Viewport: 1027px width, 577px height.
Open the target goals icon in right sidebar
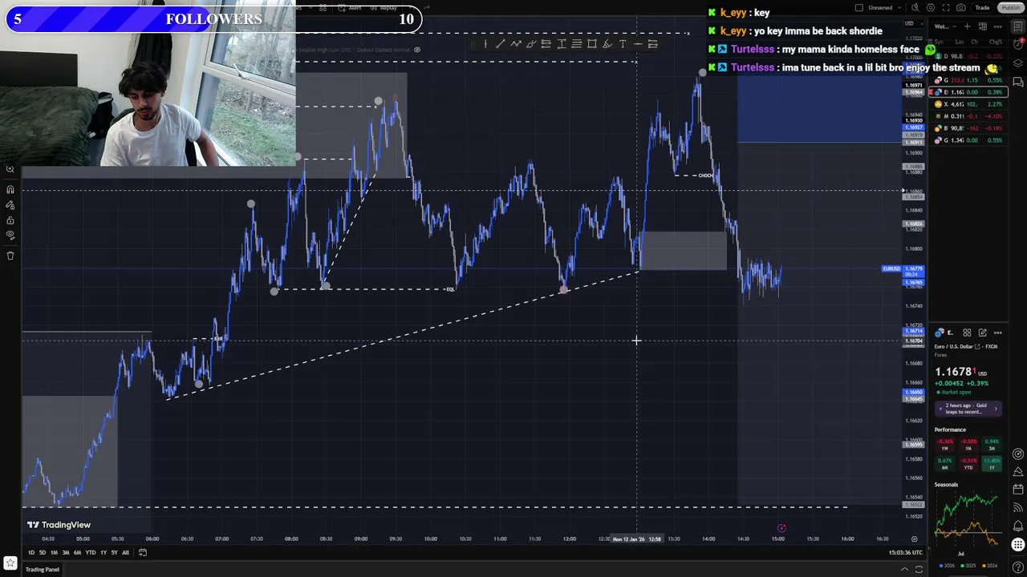(x=1018, y=454)
